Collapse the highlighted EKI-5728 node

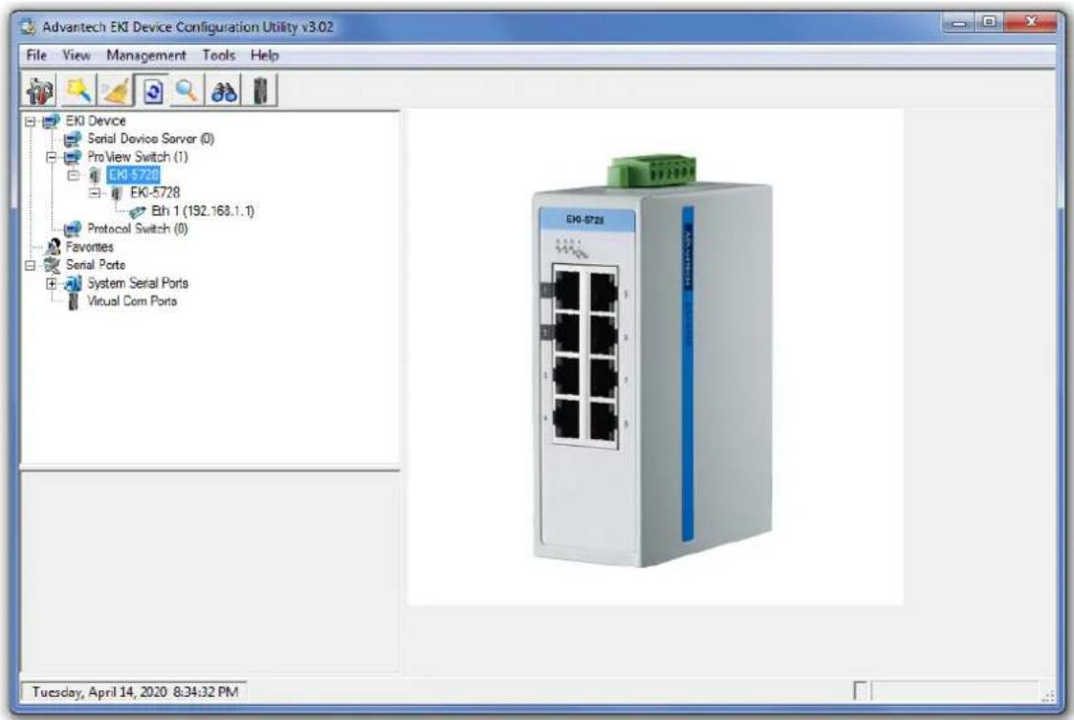coord(74,175)
